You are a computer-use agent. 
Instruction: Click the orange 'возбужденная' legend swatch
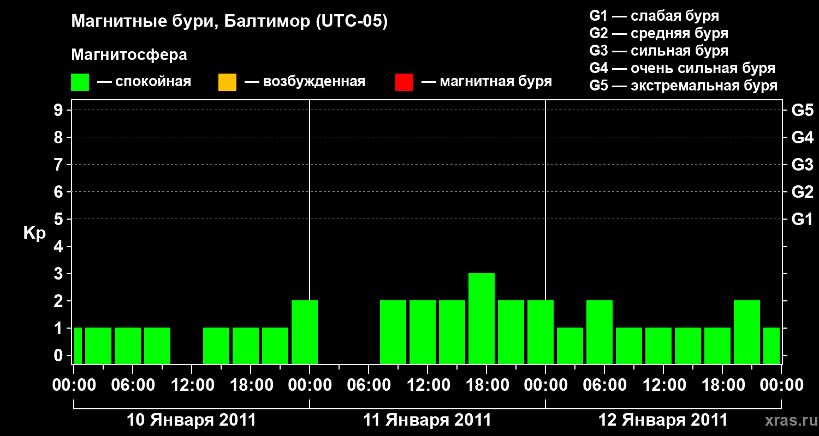(227, 82)
